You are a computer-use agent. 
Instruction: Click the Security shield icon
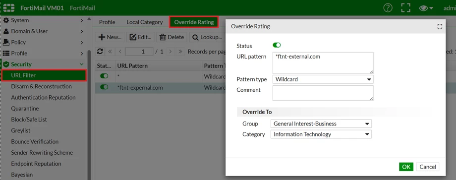[6, 64]
